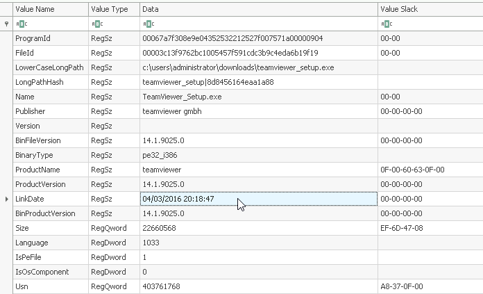Click the filter condition icon under Value Slack
The image size is (483, 294).
(x=385, y=24)
